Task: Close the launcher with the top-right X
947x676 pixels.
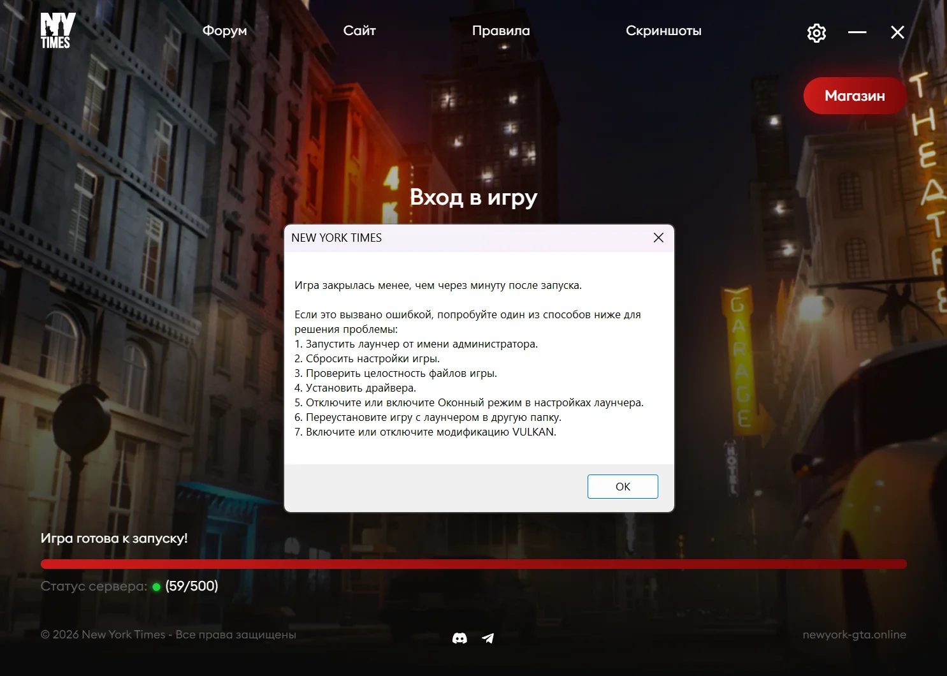Action: tap(897, 33)
